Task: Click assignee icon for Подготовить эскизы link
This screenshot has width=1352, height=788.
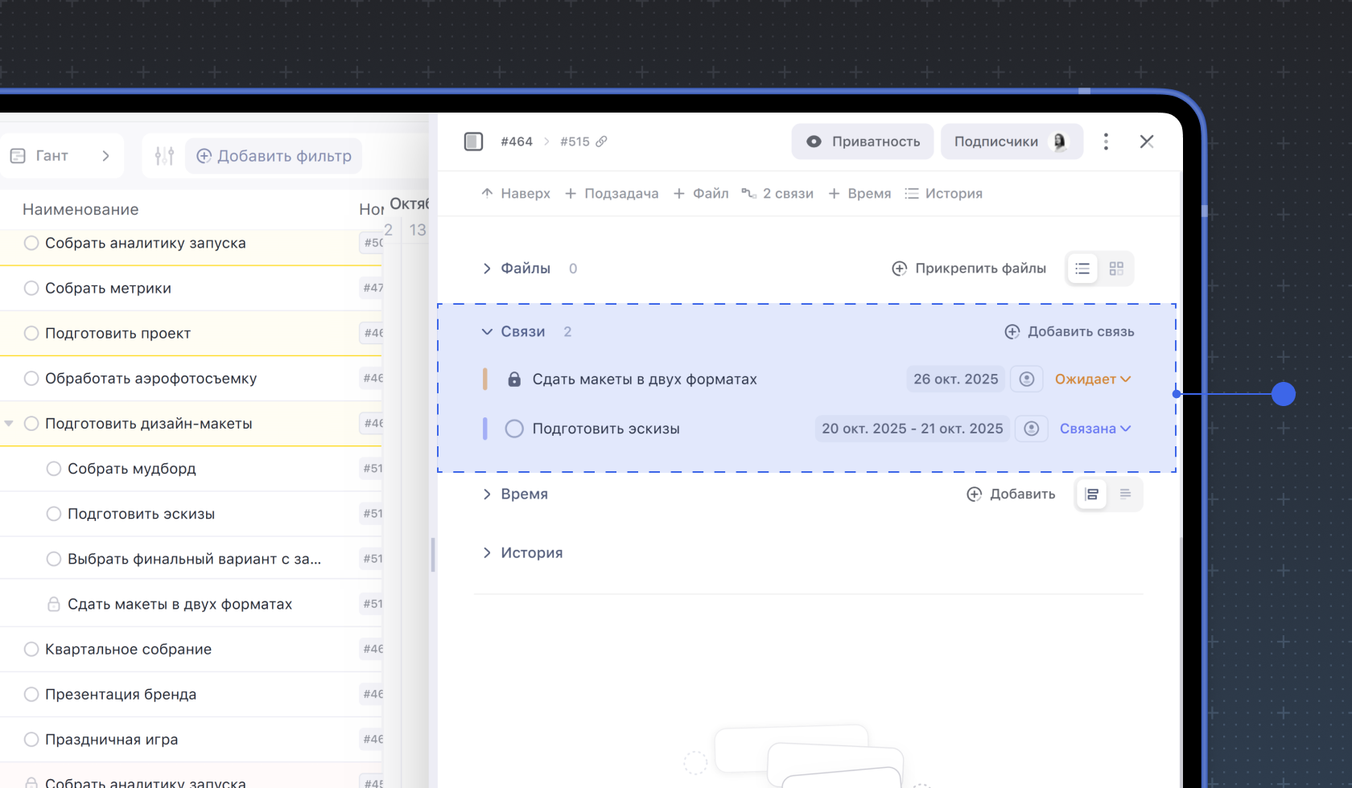Action: [x=1031, y=429]
